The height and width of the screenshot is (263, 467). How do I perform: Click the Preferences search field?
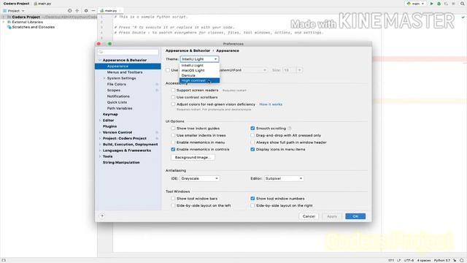[x=128, y=52]
